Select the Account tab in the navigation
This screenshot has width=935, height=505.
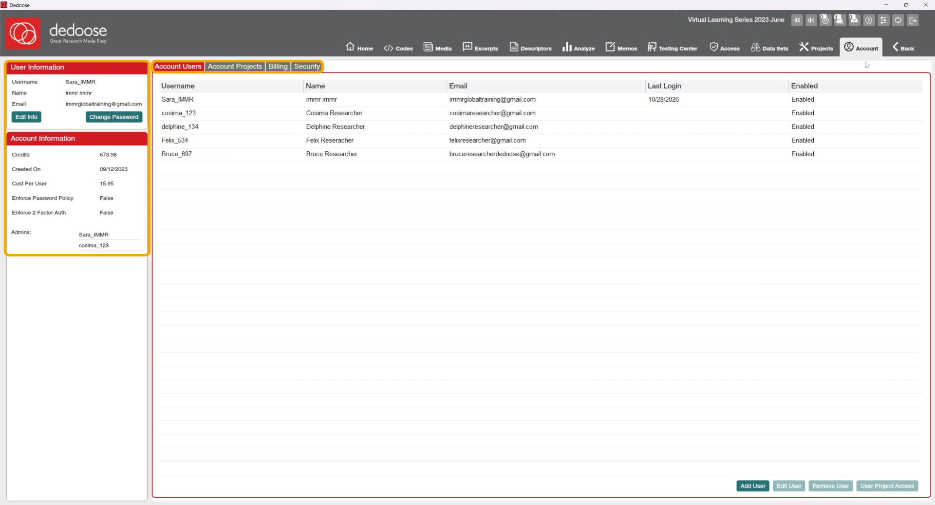[861, 47]
